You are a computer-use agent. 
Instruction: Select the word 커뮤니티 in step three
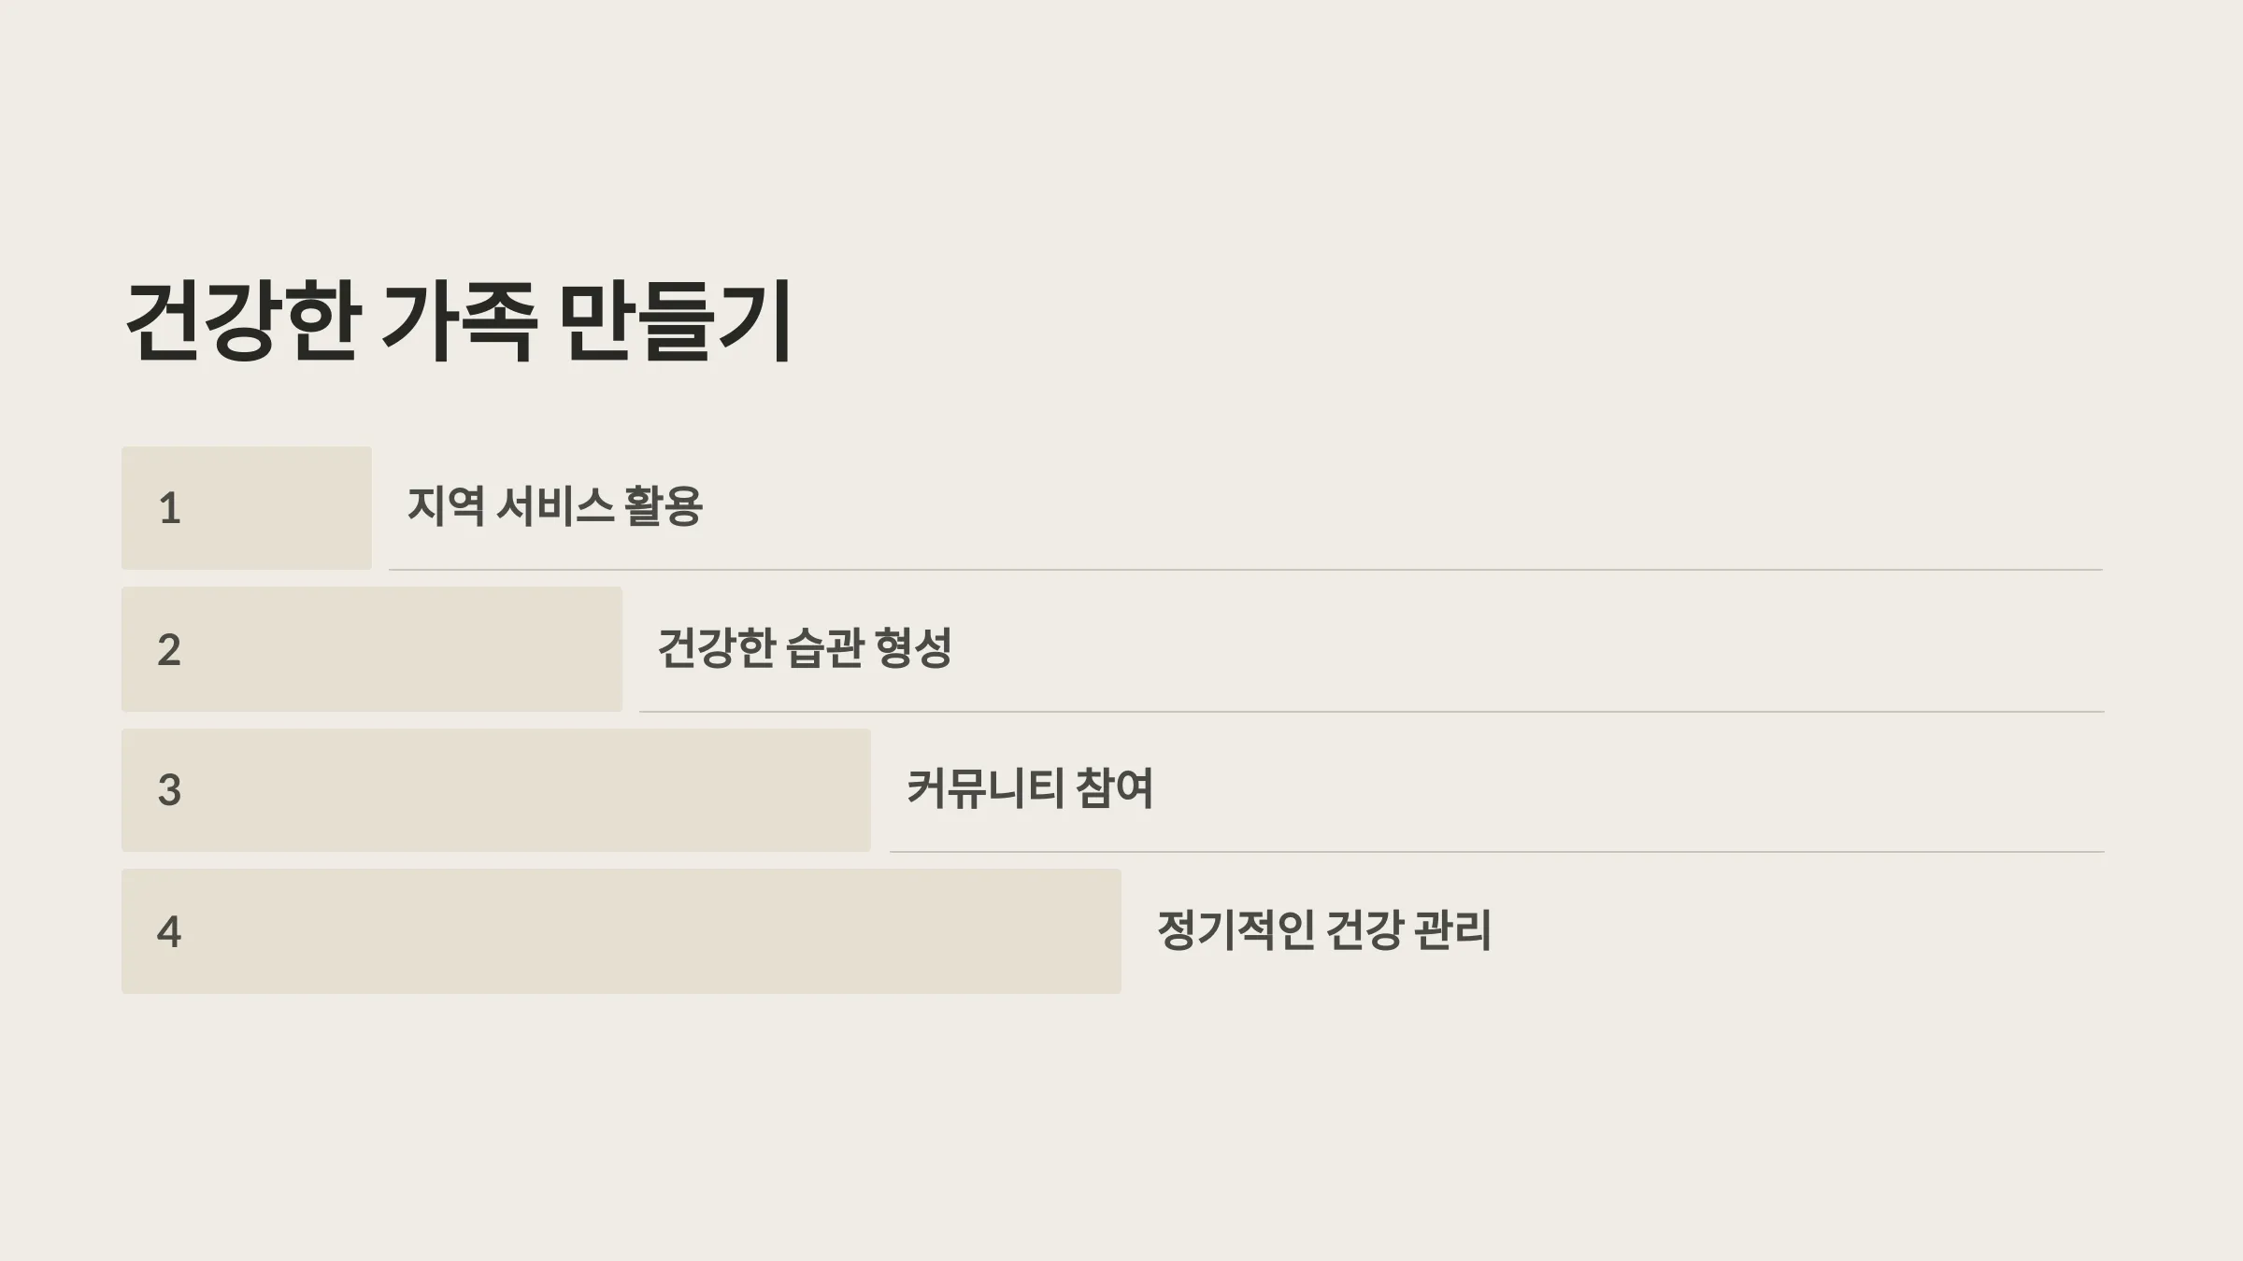tap(985, 788)
